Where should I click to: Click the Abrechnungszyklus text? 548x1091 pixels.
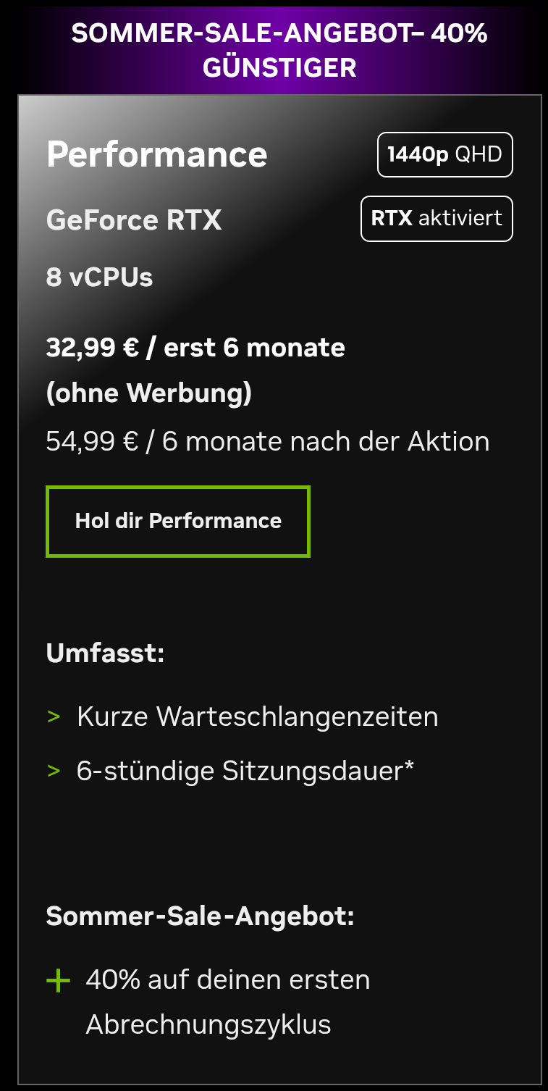point(208,1024)
